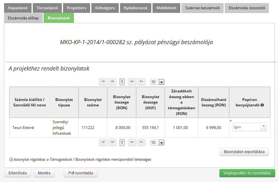The image size is (278, 182).
Task: Go to previous page in top pager
Action: (x=112, y=82)
